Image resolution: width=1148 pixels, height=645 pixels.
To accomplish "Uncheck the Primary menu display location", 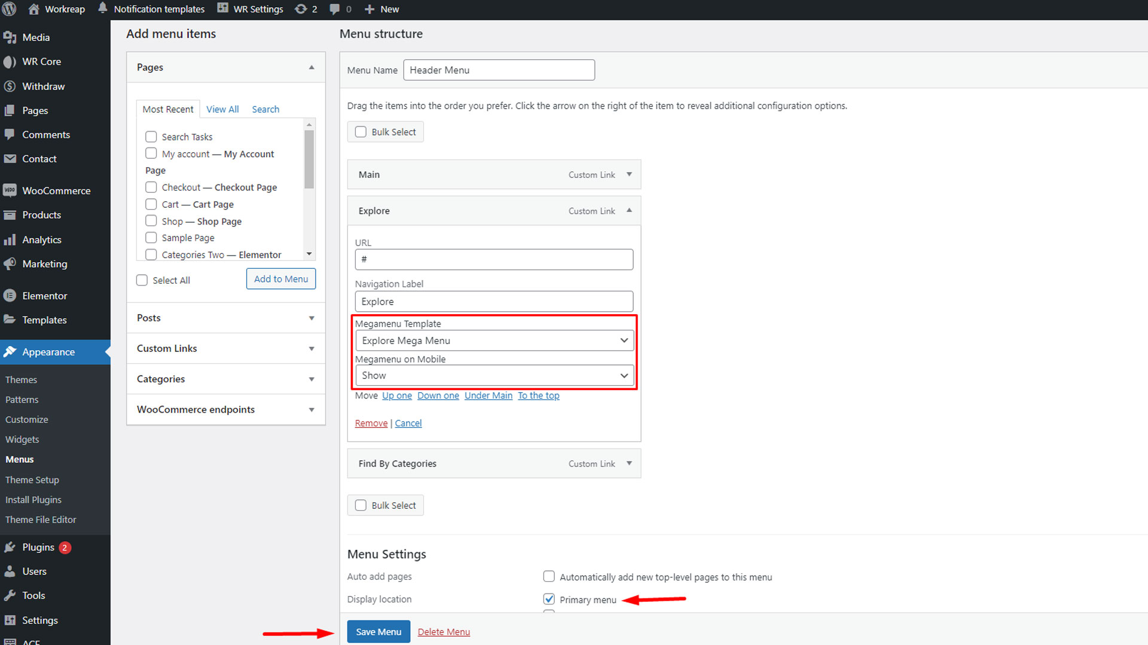I will 549,599.
